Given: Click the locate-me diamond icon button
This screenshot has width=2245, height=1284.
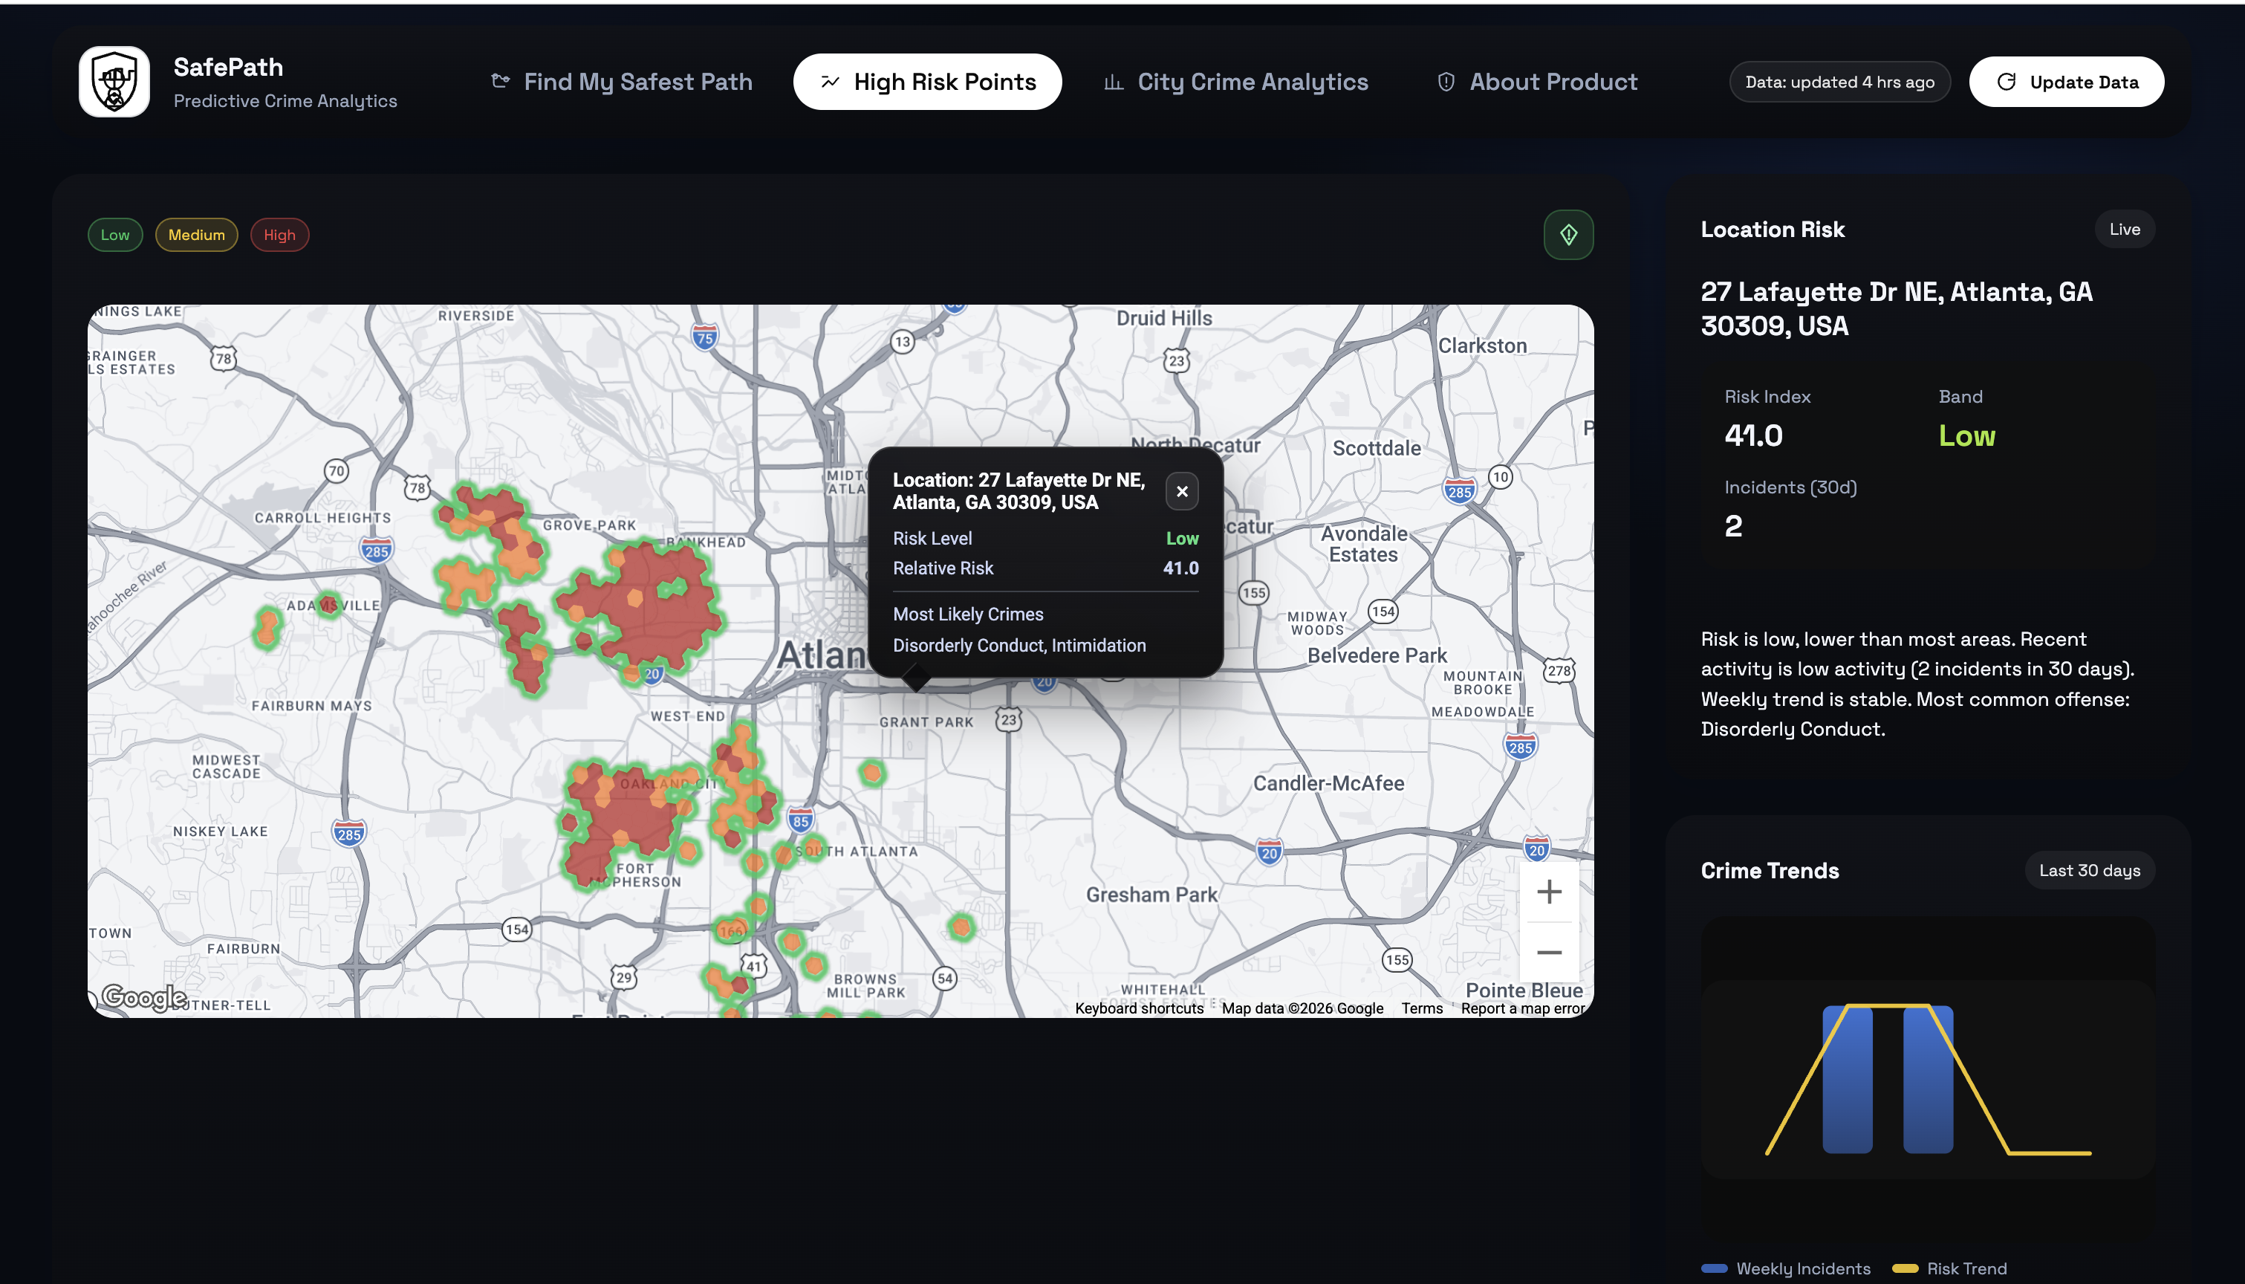Looking at the screenshot, I should click(1568, 235).
